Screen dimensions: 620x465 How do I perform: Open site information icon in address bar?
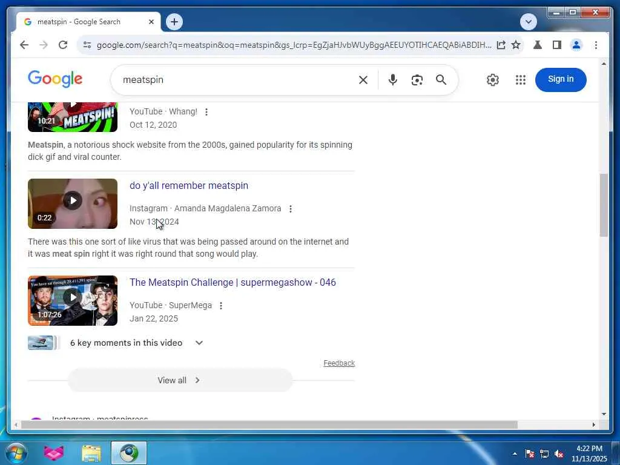click(x=87, y=45)
